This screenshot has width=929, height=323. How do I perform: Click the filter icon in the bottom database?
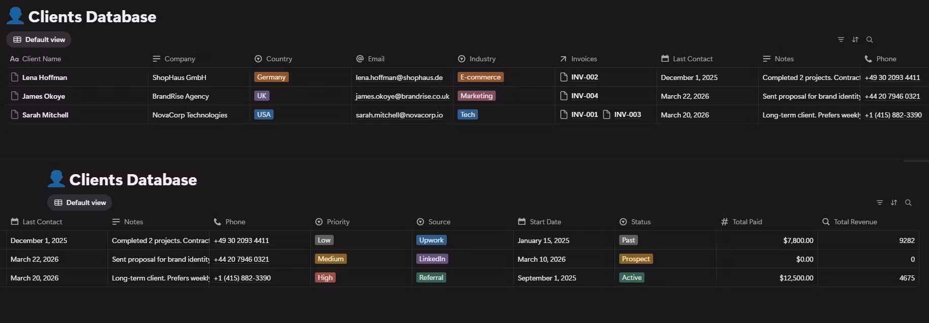point(880,203)
